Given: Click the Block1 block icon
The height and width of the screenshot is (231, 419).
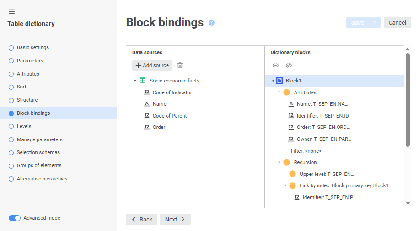Looking at the screenshot, I should [279, 81].
